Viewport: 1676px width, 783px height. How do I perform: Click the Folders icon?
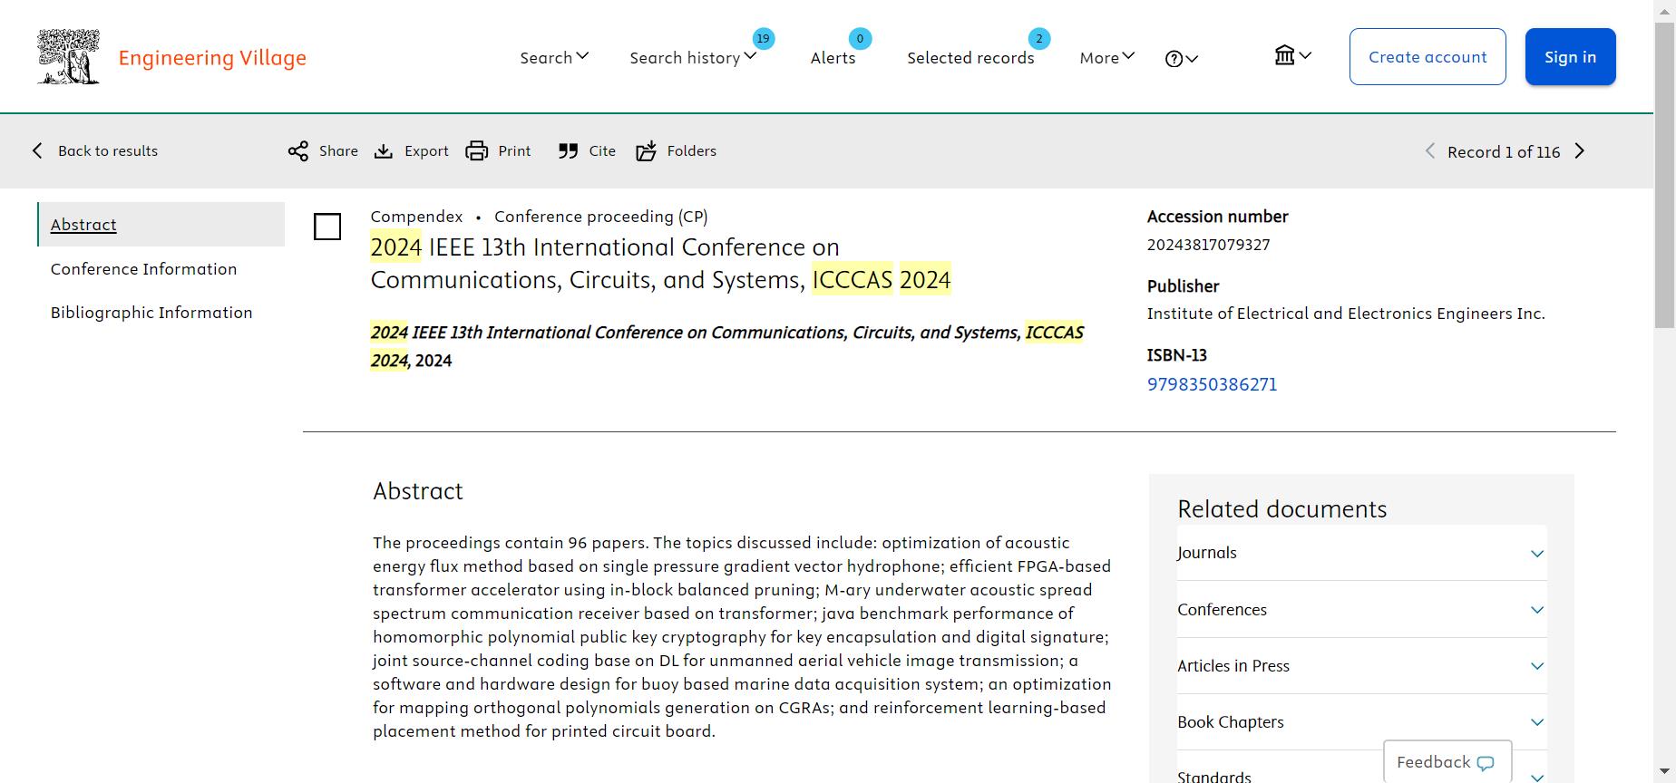pos(646,150)
